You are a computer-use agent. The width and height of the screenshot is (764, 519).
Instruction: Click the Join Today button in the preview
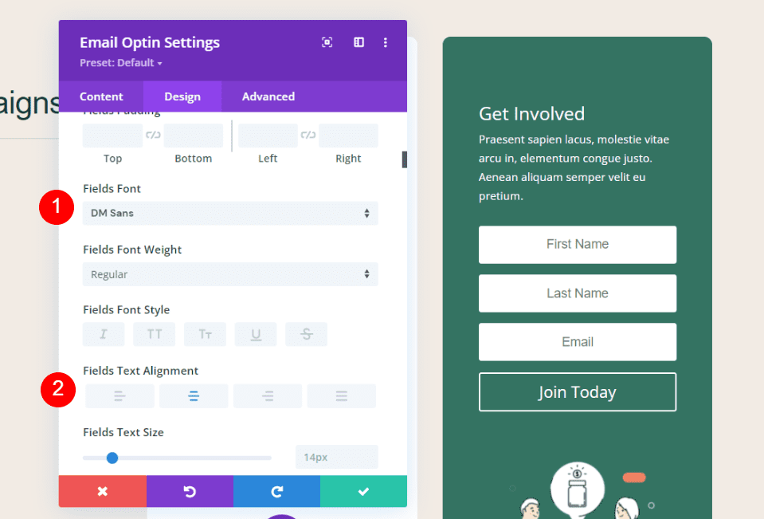tap(577, 392)
